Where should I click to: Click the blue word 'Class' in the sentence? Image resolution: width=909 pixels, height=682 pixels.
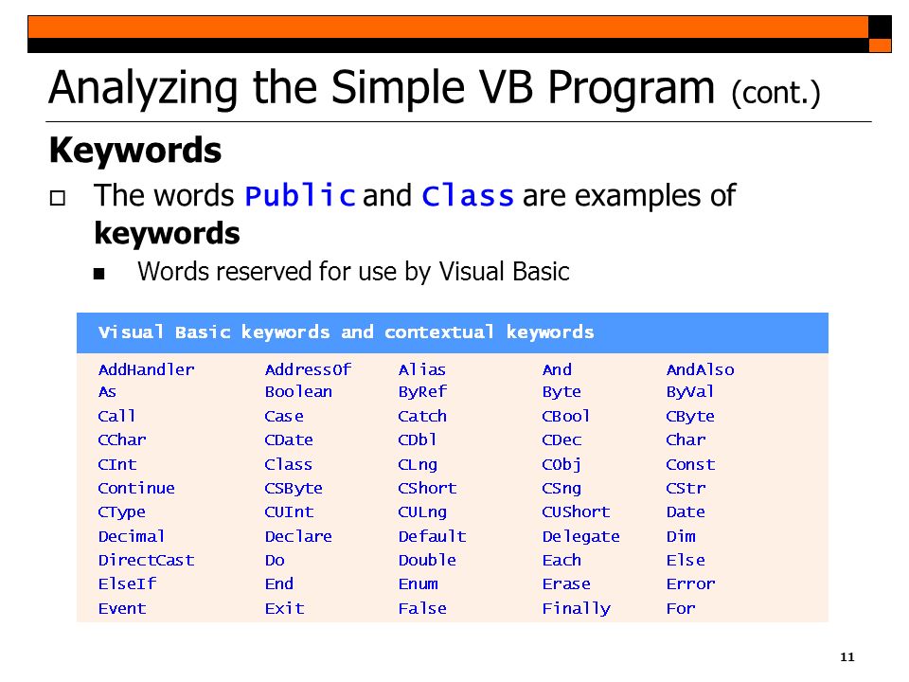(468, 195)
